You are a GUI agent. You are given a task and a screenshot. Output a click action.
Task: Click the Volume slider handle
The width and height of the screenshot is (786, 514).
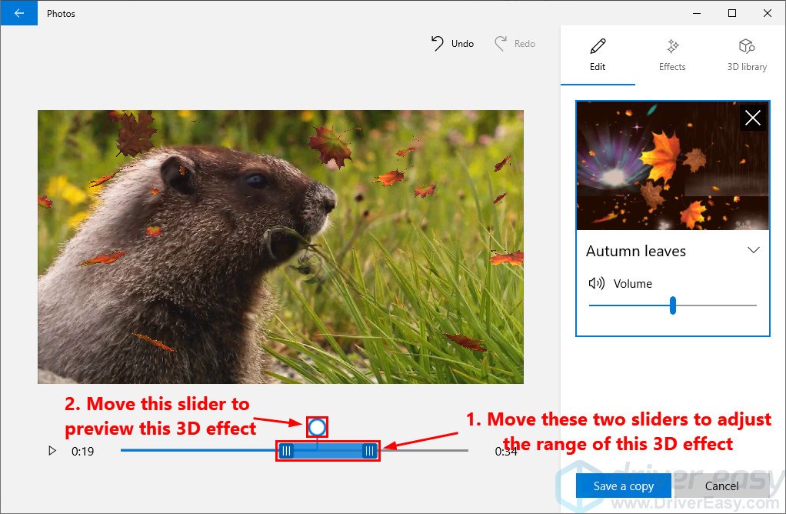tap(673, 305)
